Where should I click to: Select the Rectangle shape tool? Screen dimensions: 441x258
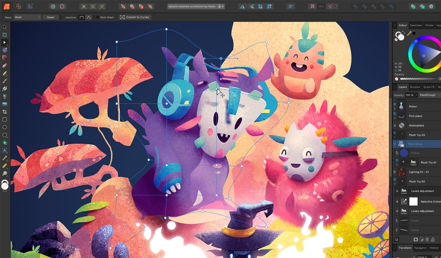click(x=4, y=120)
